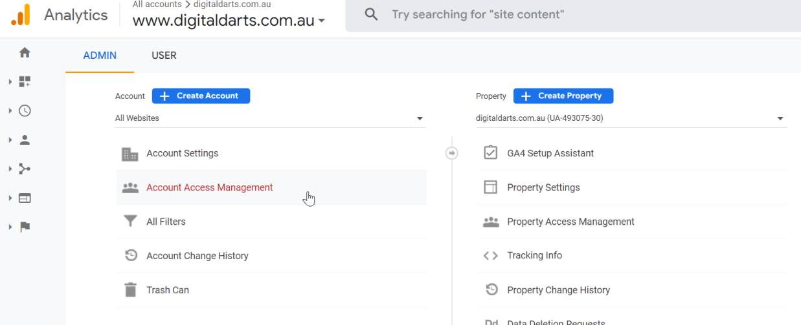Click the search field for site content
This screenshot has height=325, width=801.
(x=573, y=15)
